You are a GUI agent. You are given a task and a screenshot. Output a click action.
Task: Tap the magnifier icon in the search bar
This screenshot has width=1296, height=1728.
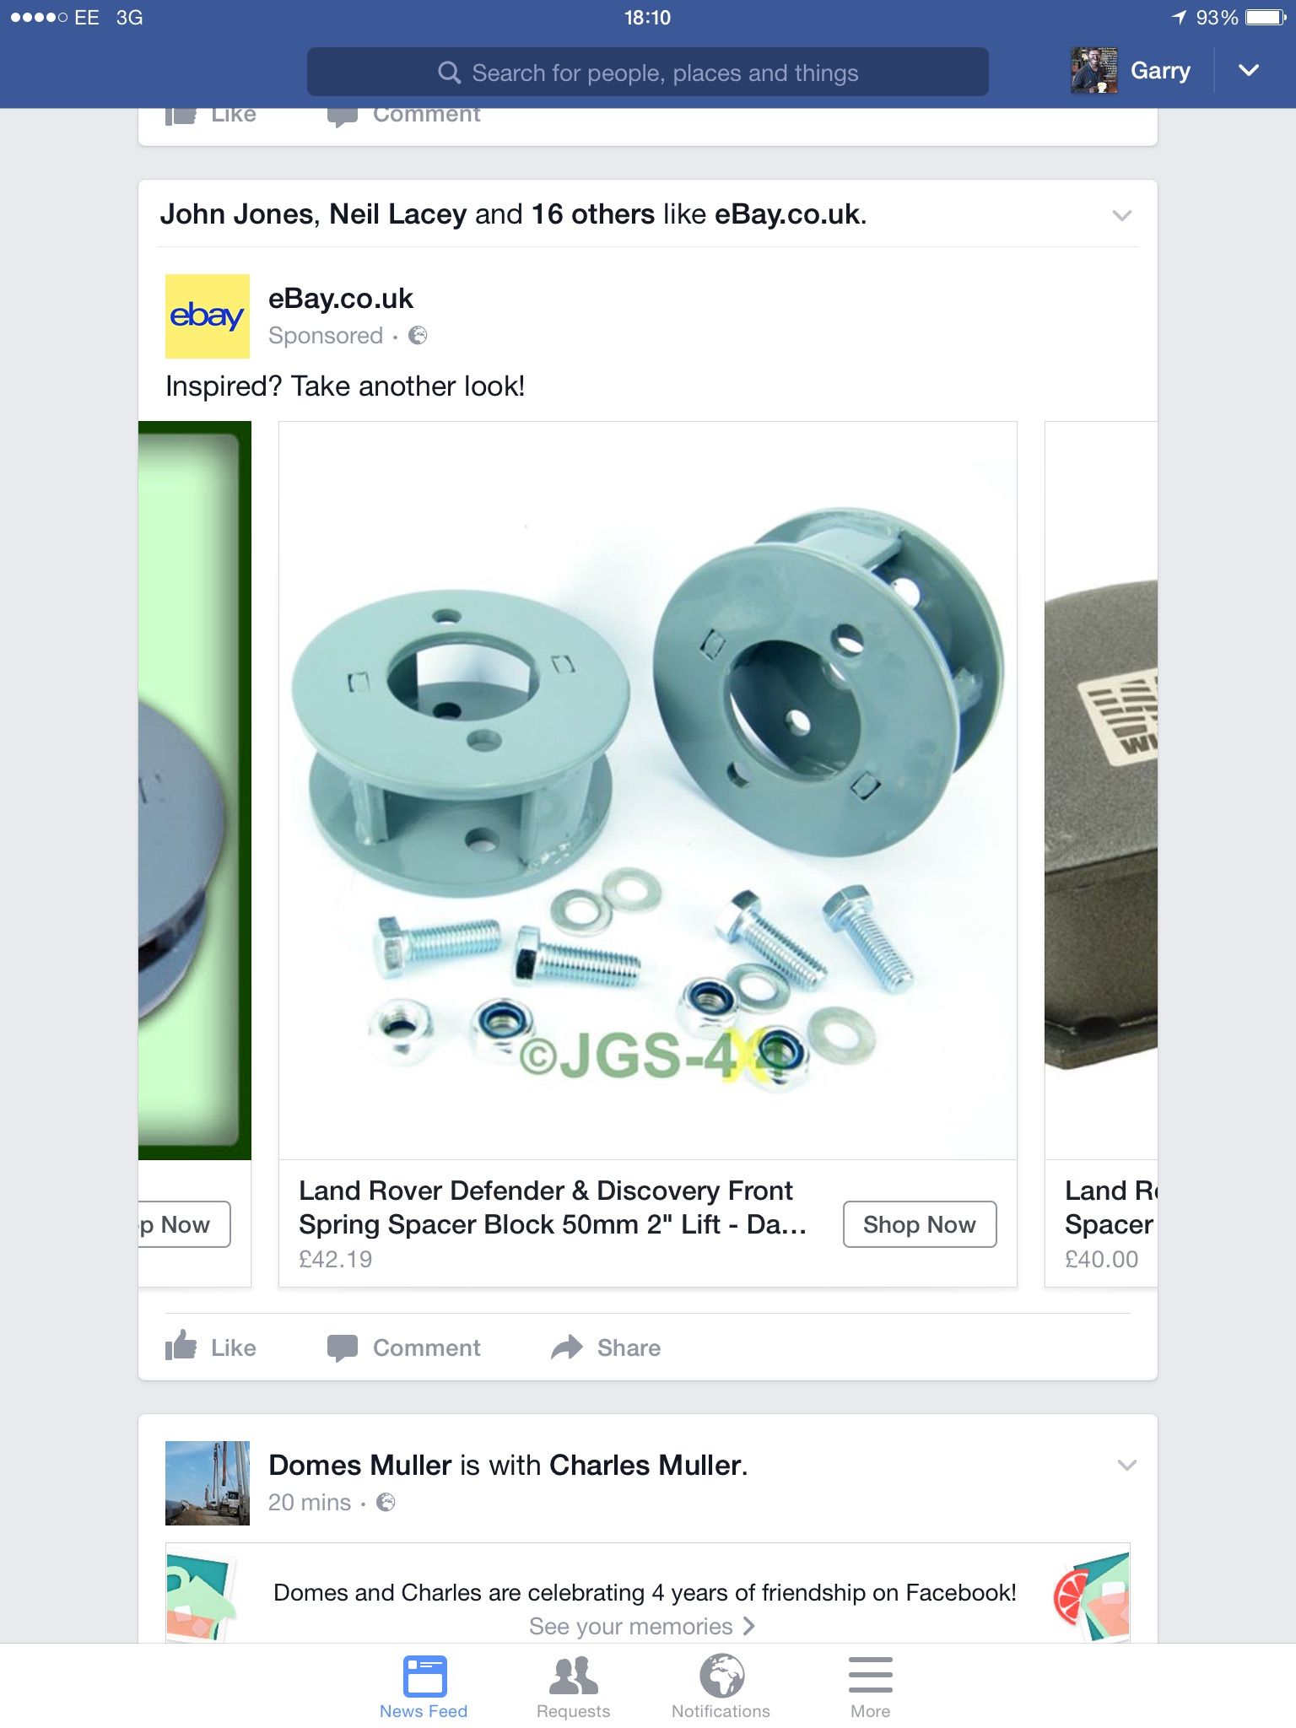pyautogui.click(x=450, y=73)
